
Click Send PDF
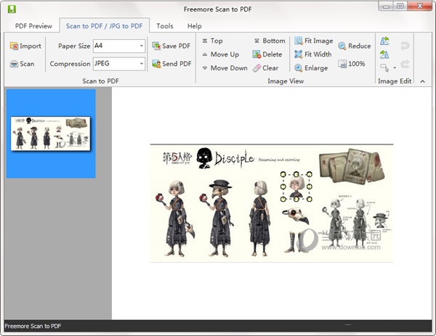click(171, 64)
